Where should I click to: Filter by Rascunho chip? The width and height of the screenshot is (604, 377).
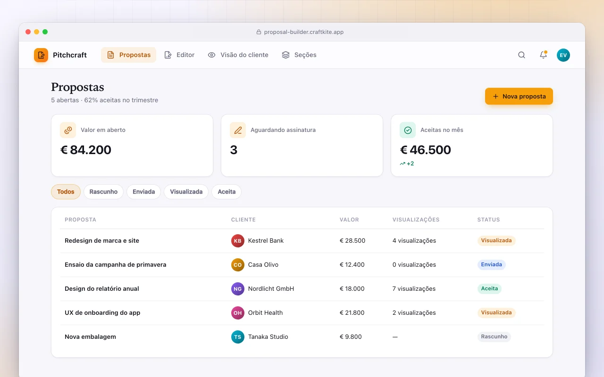pos(103,192)
